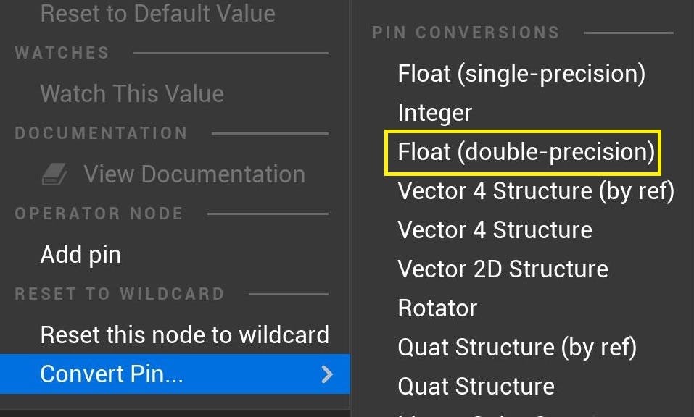Image resolution: width=694 pixels, height=417 pixels.
Task: Choose Reset this node to wildcard
Action: (184, 334)
